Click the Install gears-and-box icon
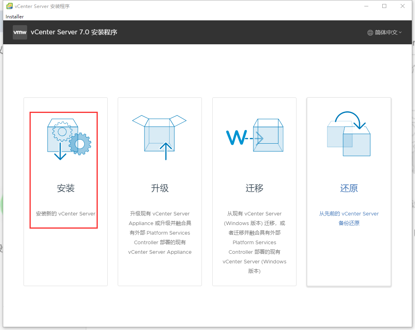415x330 pixels. 69,139
